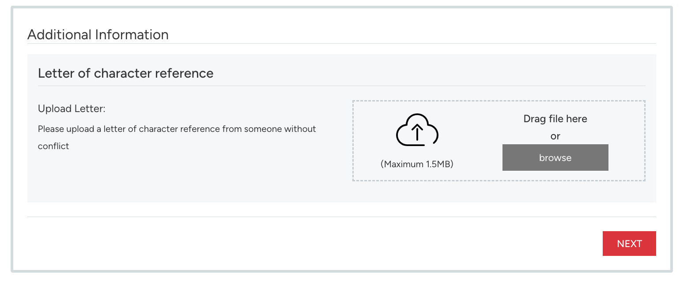Select the "Additional Information" heading

pos(98,34)
